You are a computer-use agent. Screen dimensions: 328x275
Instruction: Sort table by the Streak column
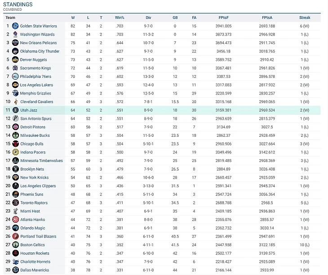coord(305,18)
